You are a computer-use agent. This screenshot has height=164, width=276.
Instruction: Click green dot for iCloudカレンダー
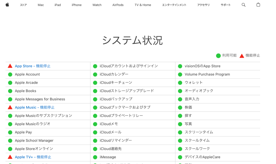coord(95,74)
